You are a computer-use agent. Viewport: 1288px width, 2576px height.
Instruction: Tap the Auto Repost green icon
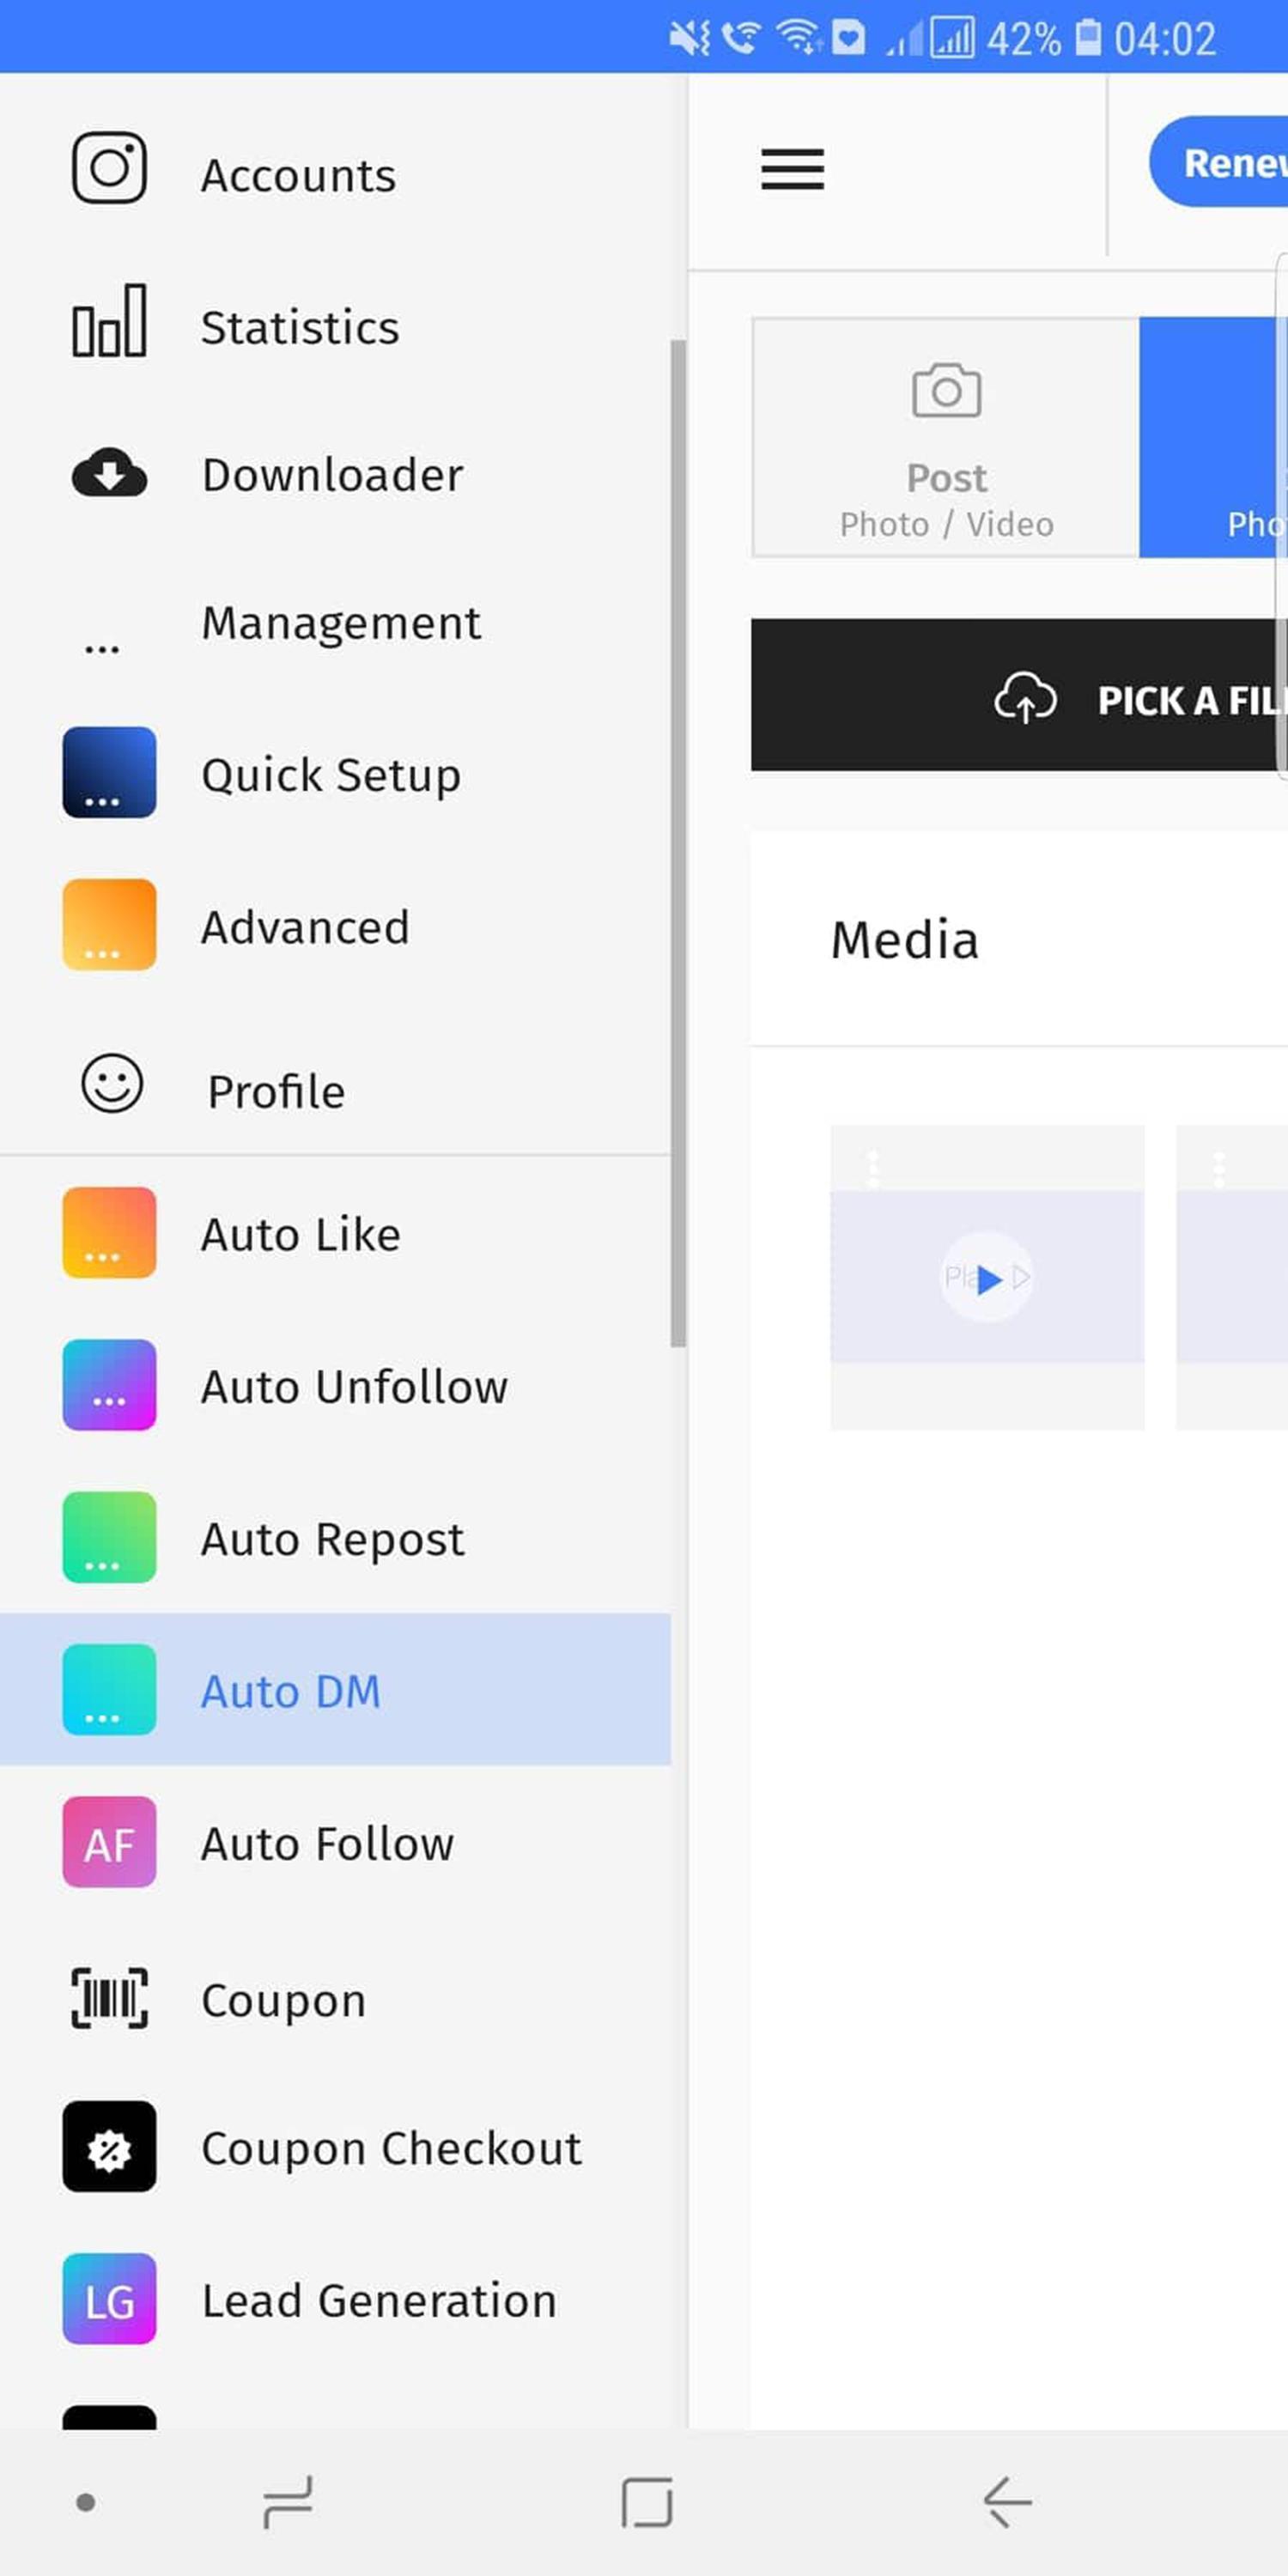coord(109,1537)
